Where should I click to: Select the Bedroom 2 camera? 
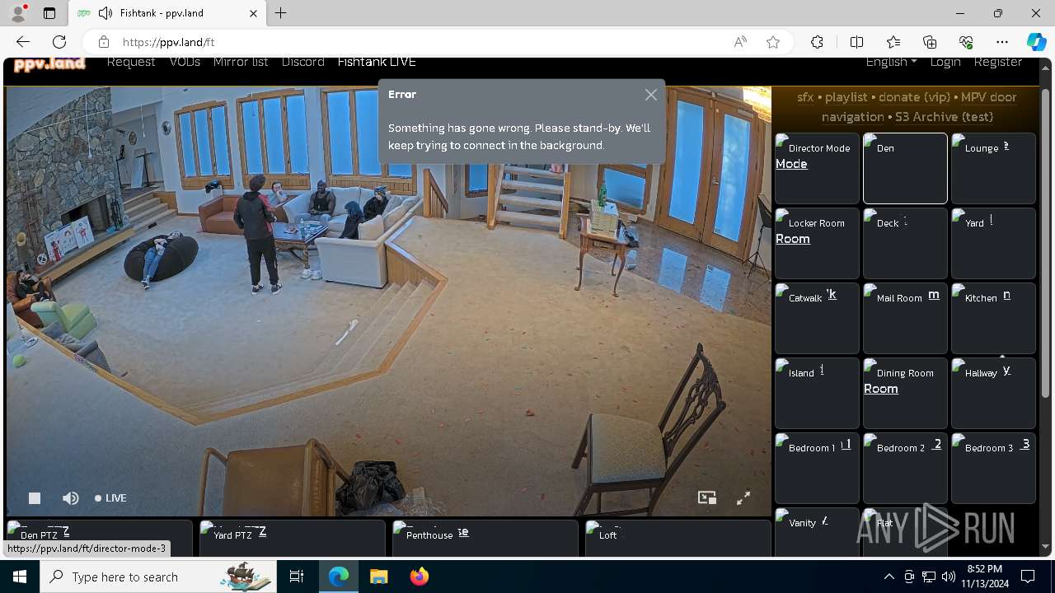point(905,468)
